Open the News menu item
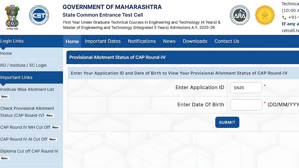The height and width of the screenshot is (168, 299). (x=169, y=41)
